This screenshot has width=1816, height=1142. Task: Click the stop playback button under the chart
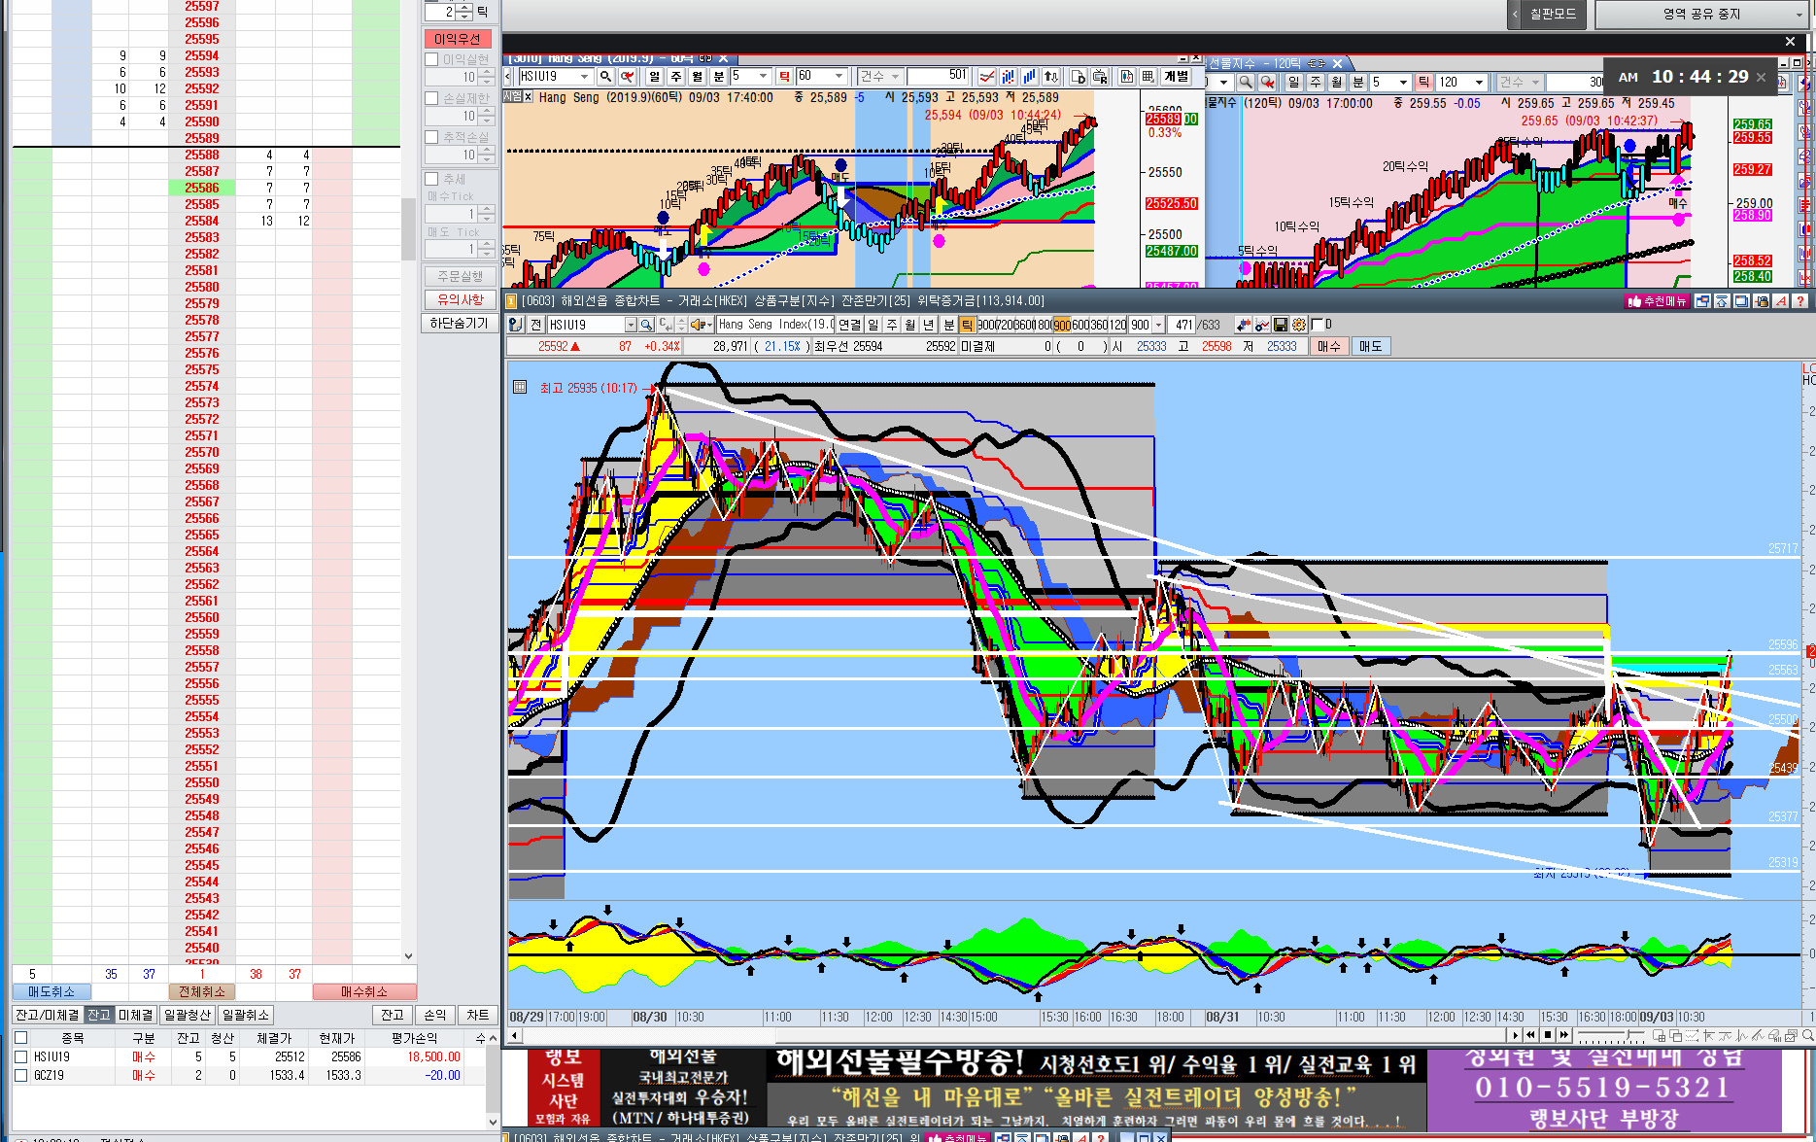coord(1548,1035)
